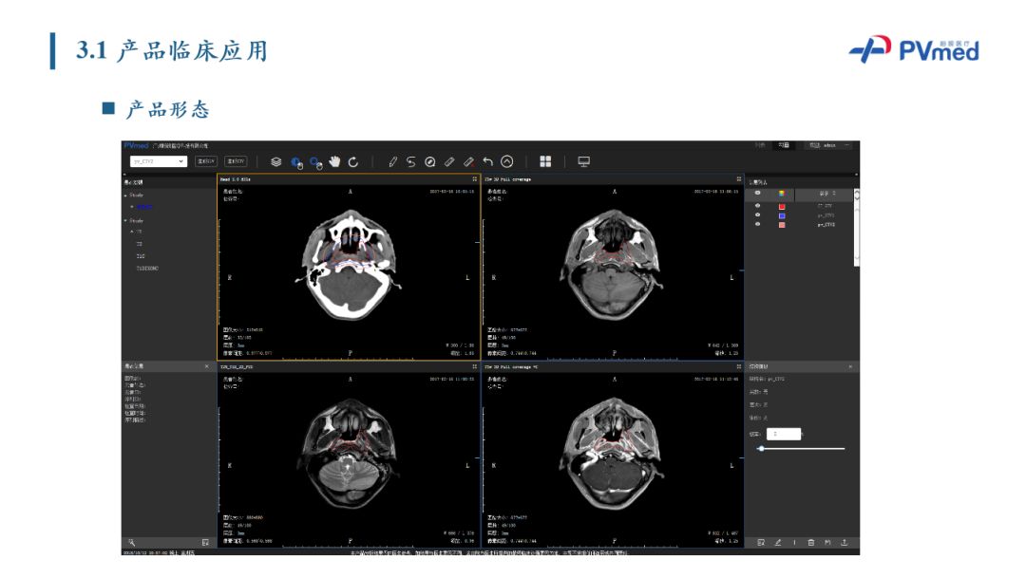This screenshot has height=578, width=1026.
Task: Open the pink structure color swatch
Action: [782, 225]
